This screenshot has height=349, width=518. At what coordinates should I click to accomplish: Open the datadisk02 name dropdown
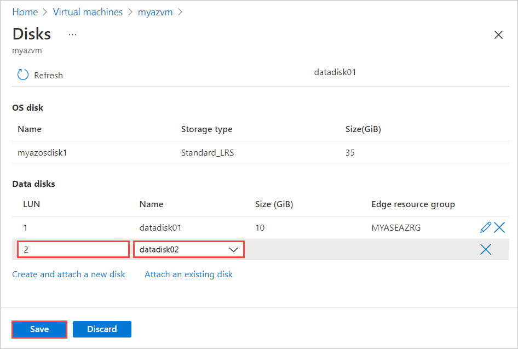click(188, 249)
